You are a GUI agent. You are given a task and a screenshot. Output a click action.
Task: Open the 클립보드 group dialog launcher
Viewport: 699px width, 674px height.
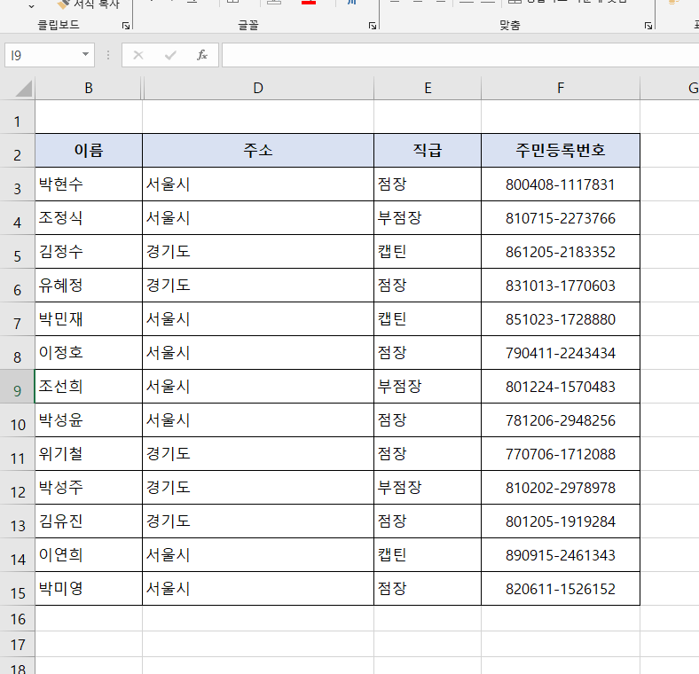[x=126, y=26]
